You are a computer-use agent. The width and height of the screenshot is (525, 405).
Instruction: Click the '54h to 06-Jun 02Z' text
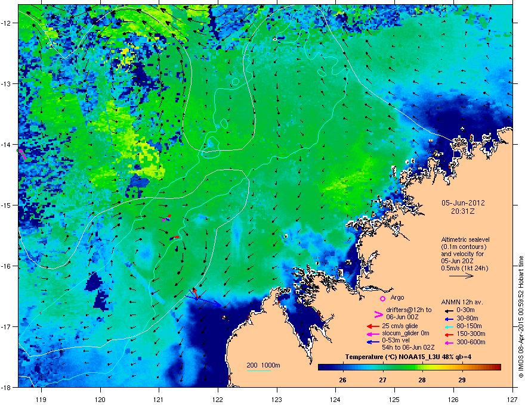point(408,347)
